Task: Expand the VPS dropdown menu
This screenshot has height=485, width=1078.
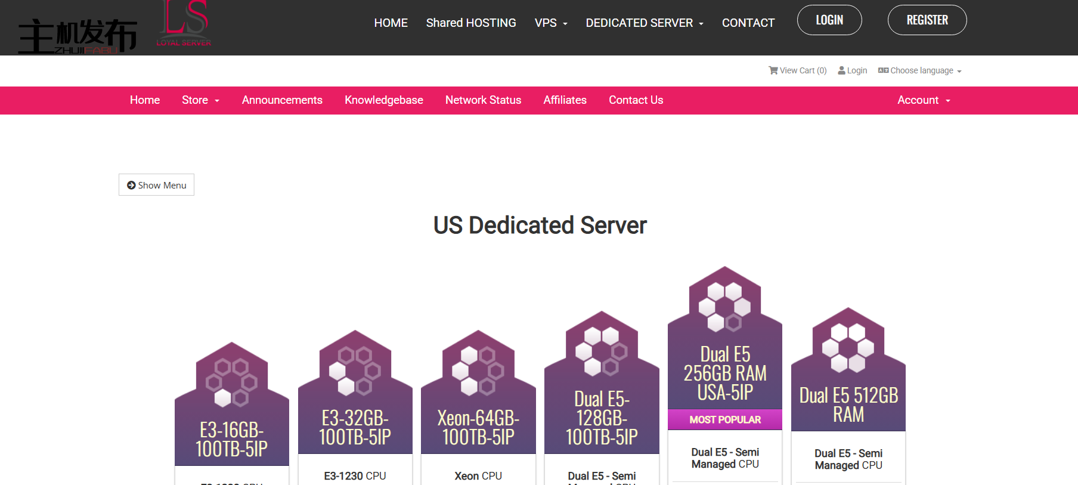Action: [x=550, y=23]
